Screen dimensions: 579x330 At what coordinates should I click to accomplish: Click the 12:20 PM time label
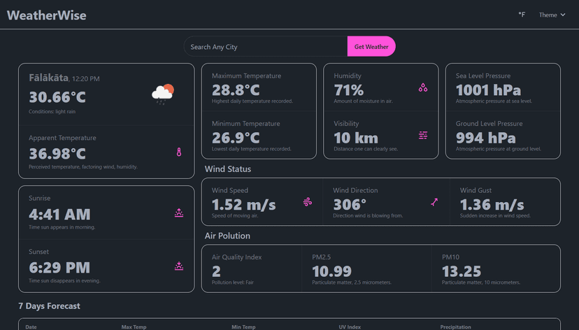pyautogui.click(x=86, y=78)
